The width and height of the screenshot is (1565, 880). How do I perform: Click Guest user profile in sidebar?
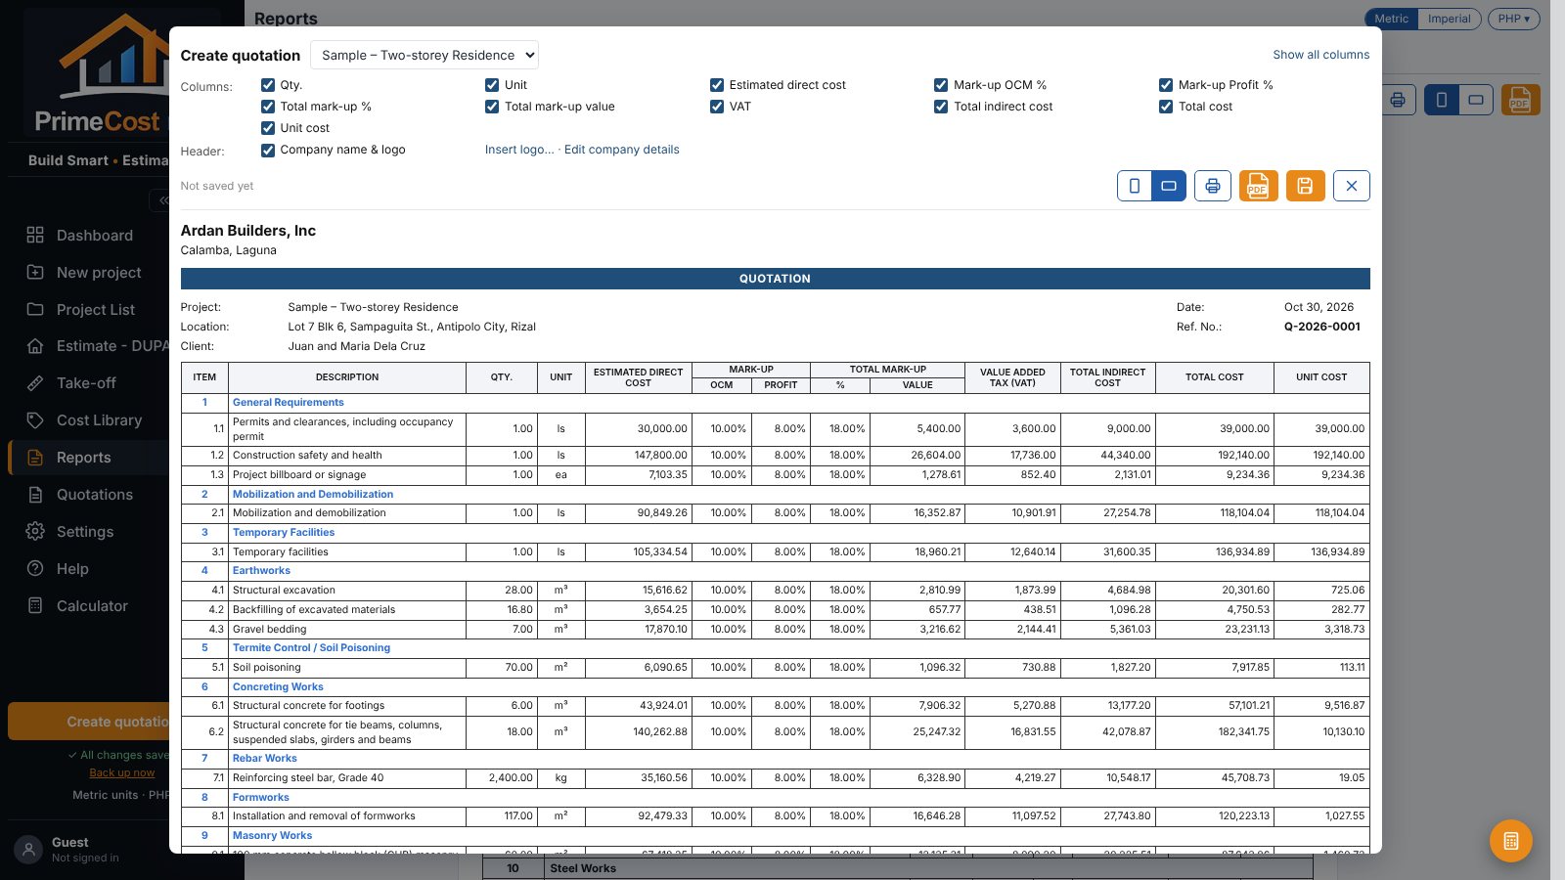[70, 849]
